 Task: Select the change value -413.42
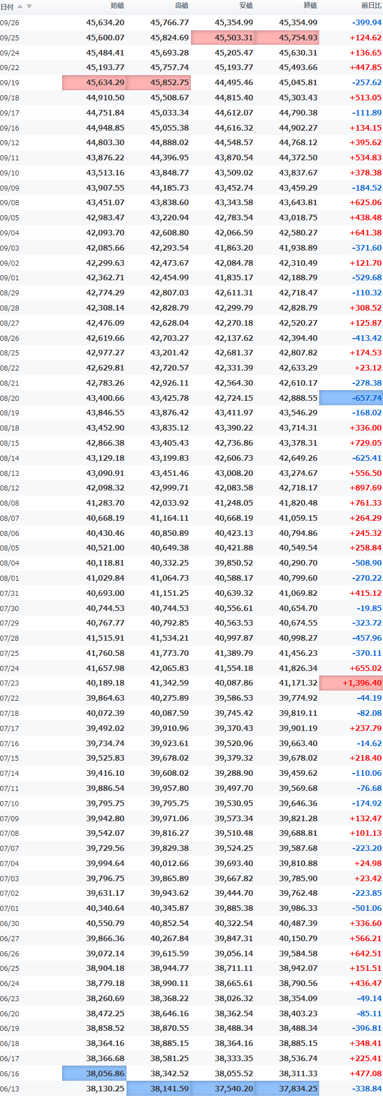[367, 338]
